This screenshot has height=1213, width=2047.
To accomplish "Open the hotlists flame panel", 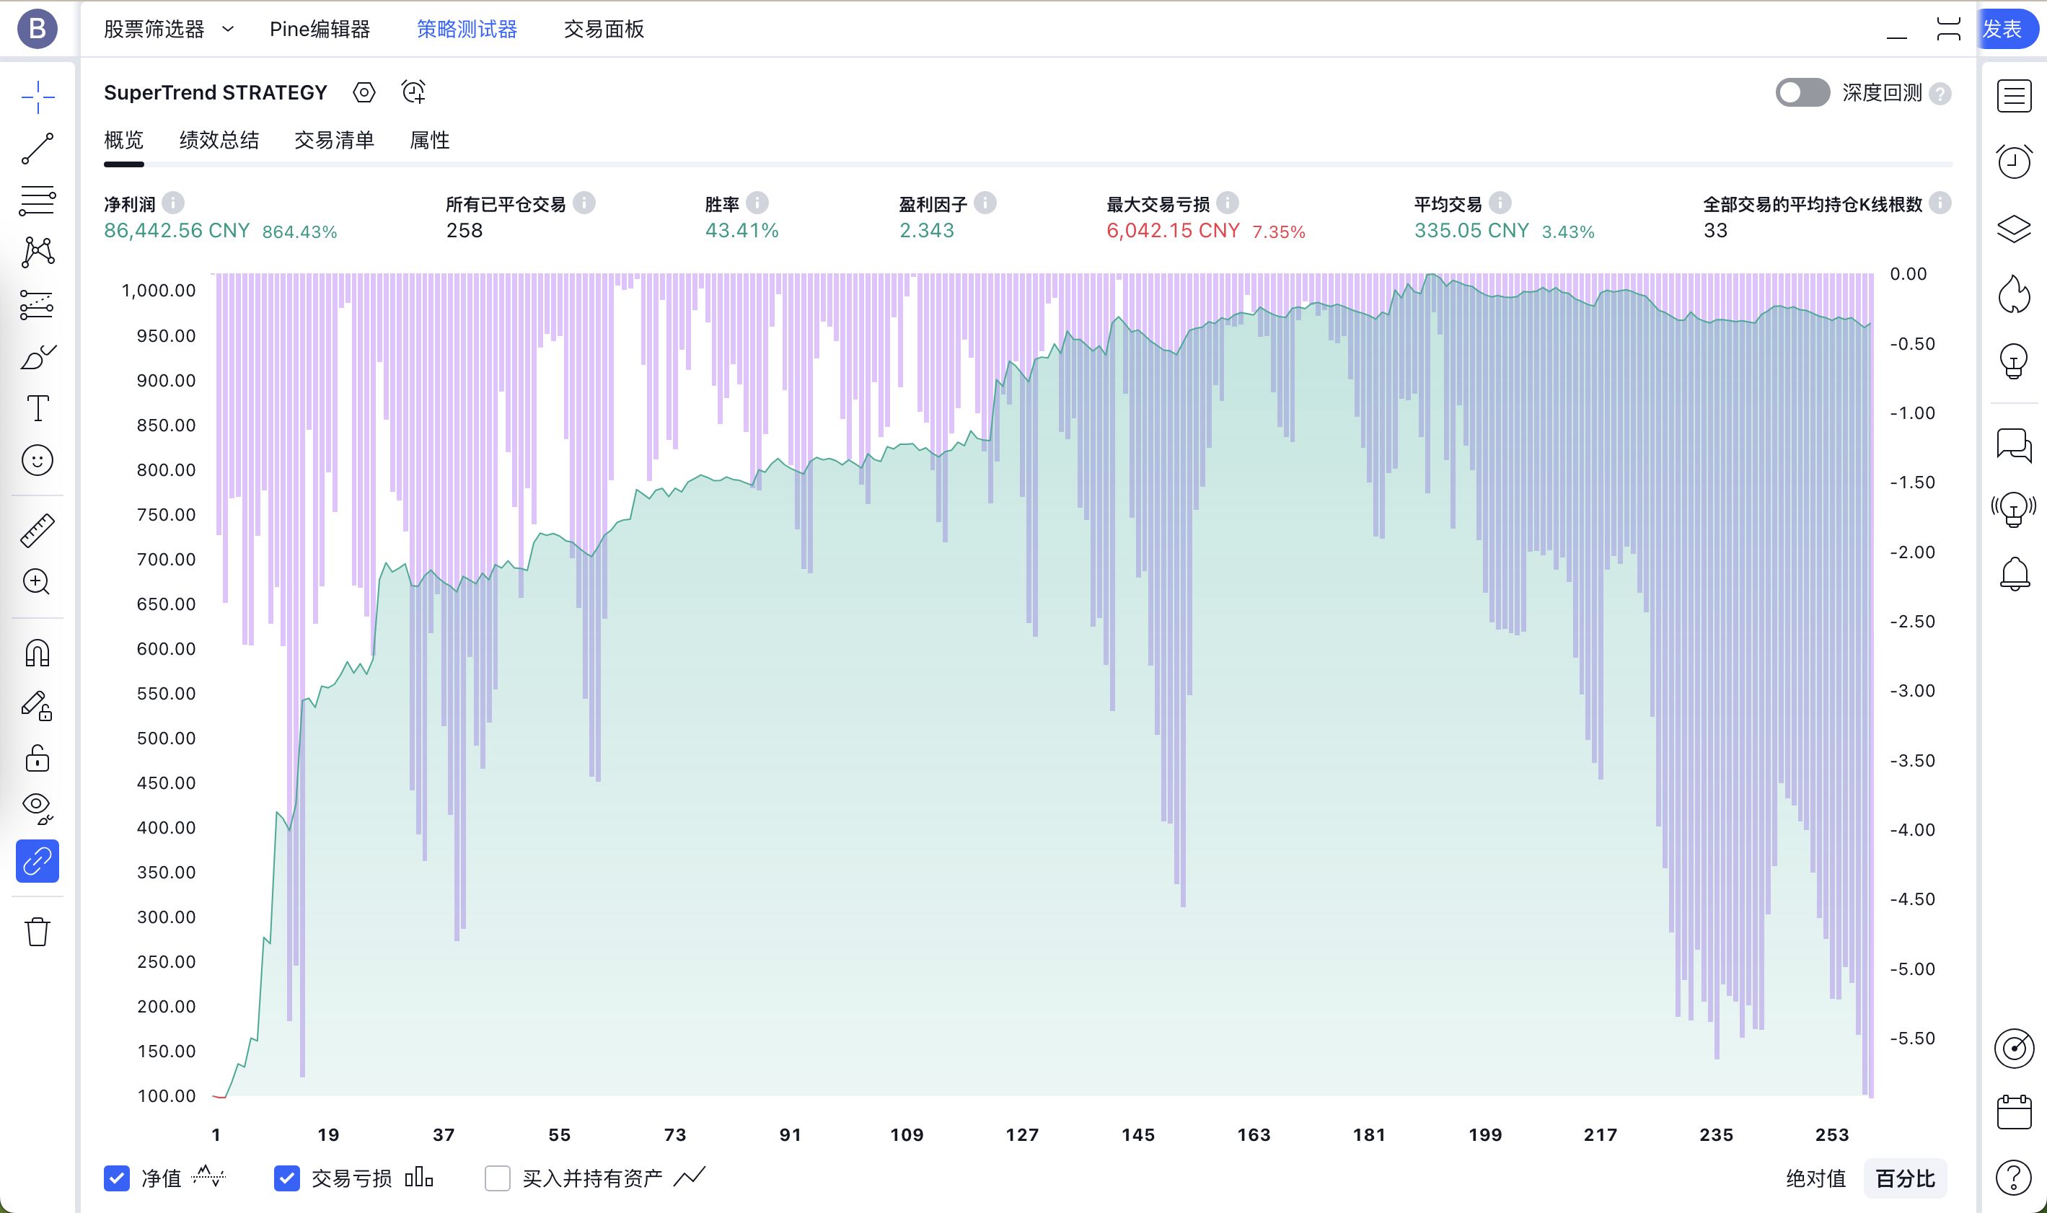I will pos(2014,294).
